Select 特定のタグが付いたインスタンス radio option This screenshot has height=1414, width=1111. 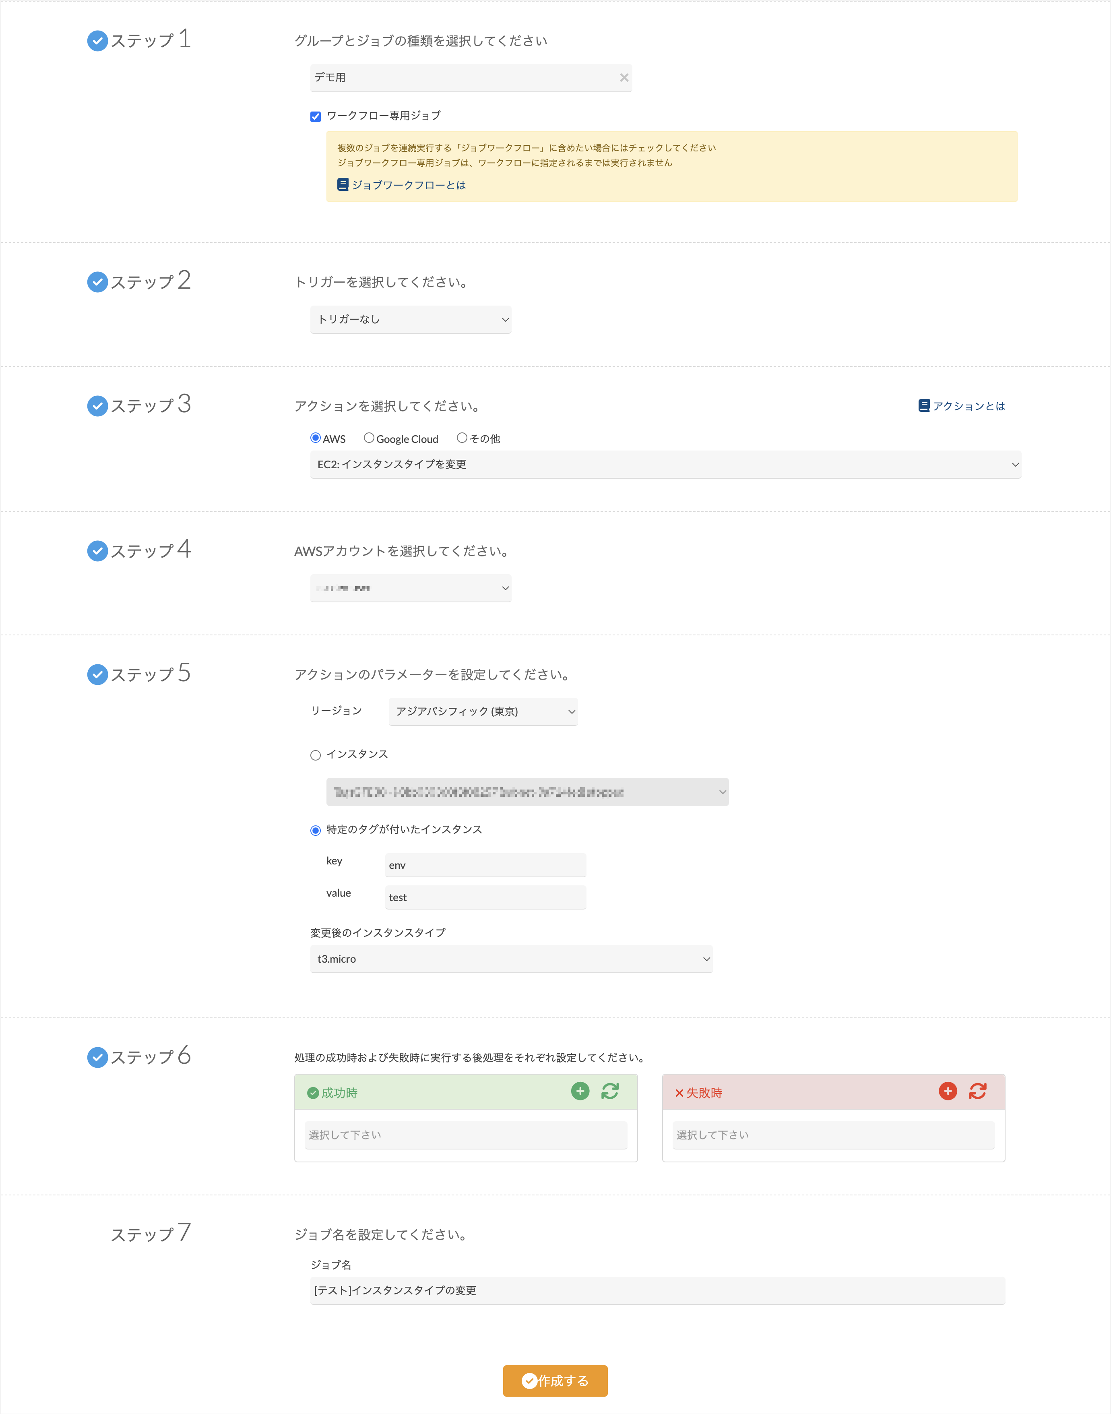(x=316, y=830)
